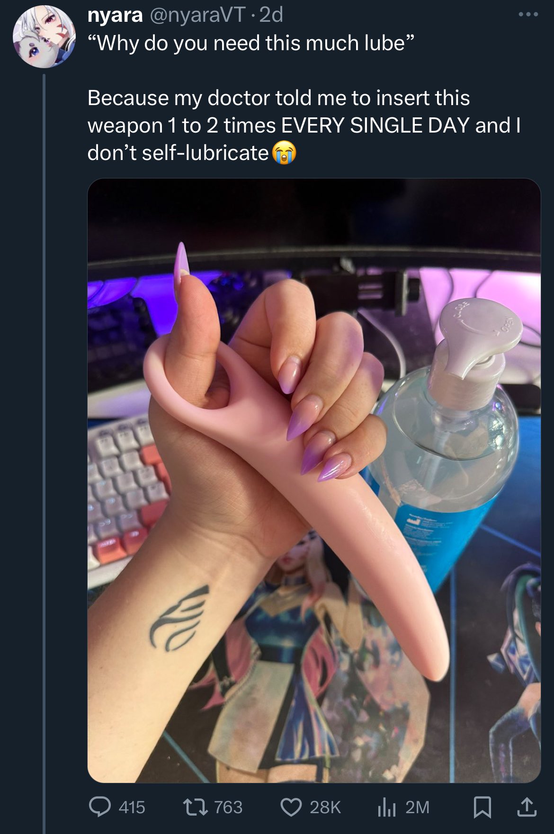Click the paragraph starting "Because my doctor"
Image resolution: width=554 pixels, height=834 pixels.
(x=304, y=125)
